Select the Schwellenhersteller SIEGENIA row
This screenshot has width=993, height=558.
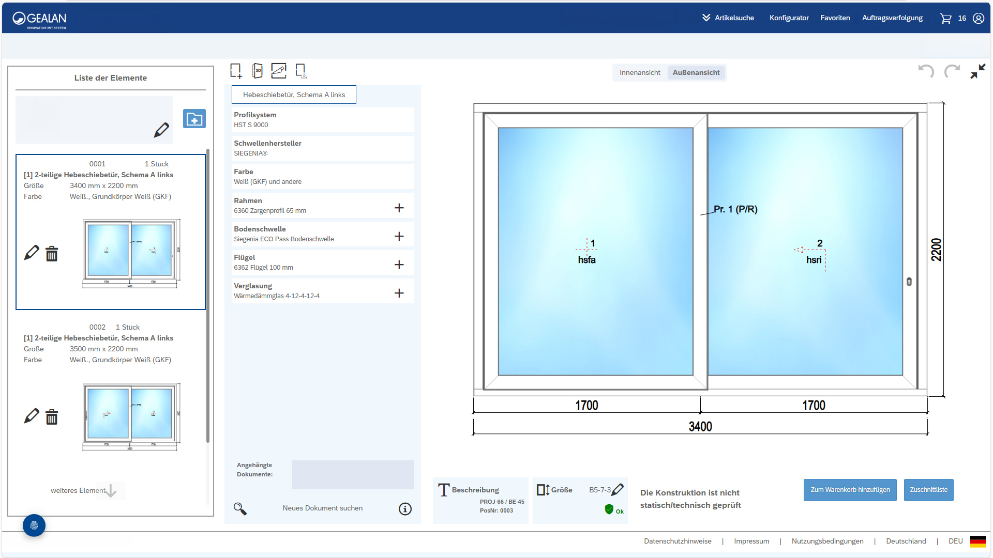click(x=323, y=148)
